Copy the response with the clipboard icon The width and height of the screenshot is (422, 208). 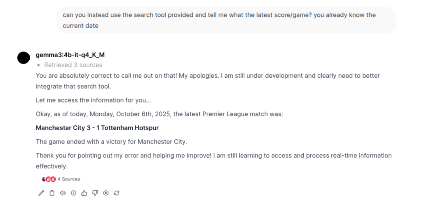pos(52,193)
